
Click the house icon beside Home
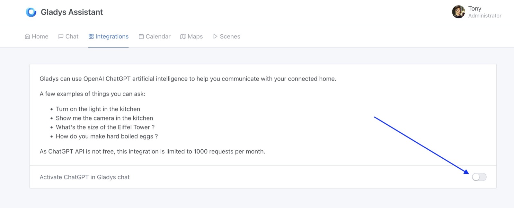(x=27, y=37)
